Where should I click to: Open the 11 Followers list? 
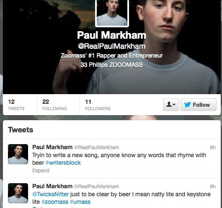point(98,105)
